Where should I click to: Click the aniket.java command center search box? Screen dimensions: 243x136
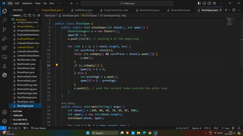click(127, 3)
